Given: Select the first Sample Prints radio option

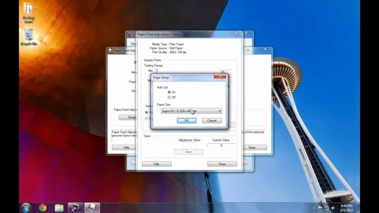Looking at the screenshot, I should 146,112.
